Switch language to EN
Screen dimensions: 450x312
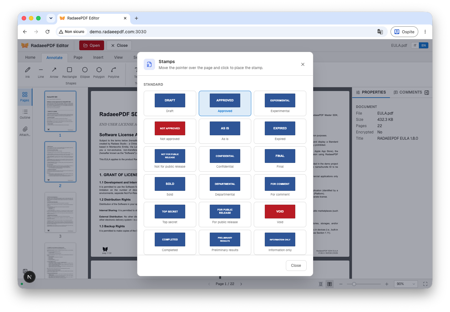point(424,46)
